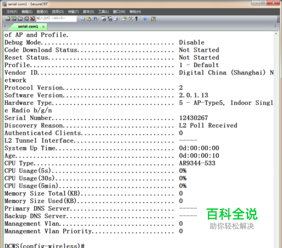
Task: Click the Copy icon in toolbar
Action: click(x=83, y=19)
